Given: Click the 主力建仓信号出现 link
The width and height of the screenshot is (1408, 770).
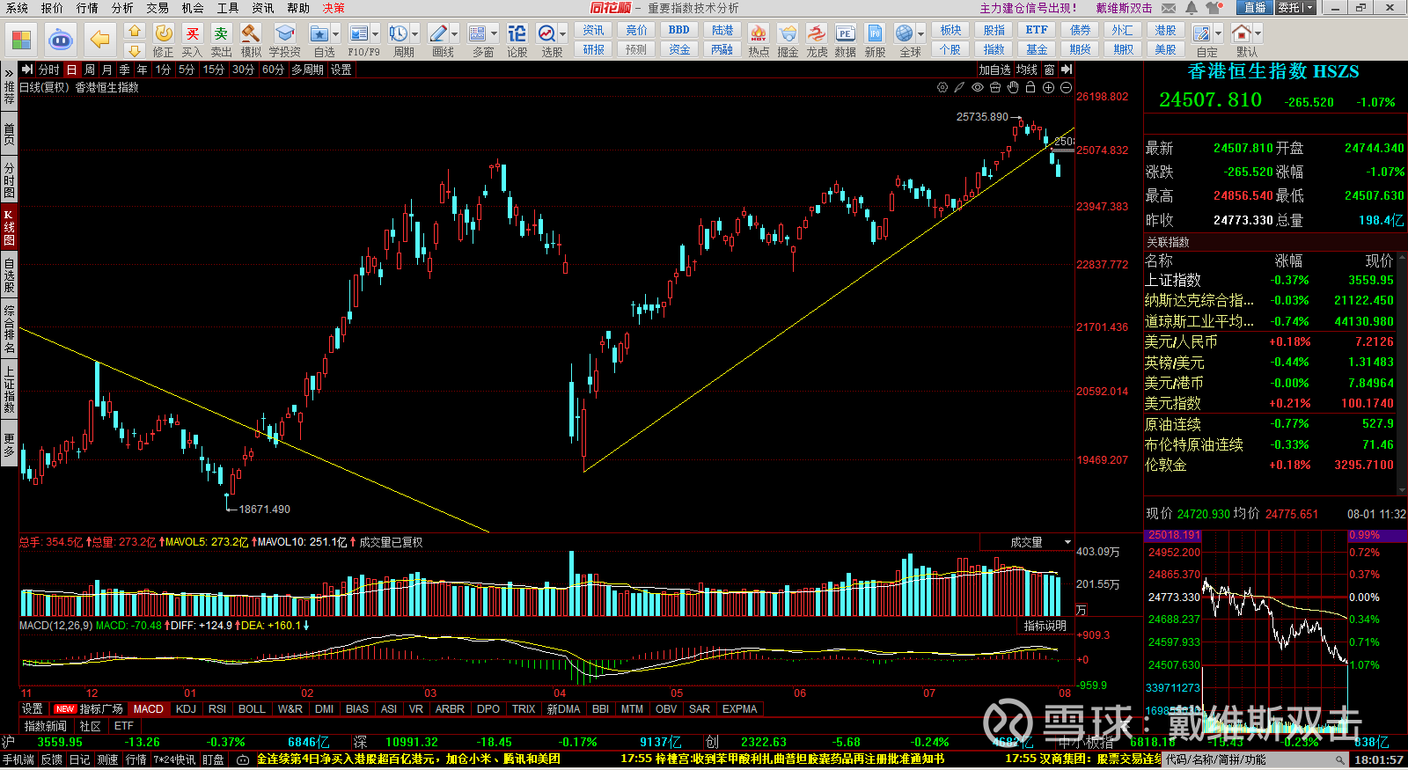Looking at the screenshot, I should tap(1029, 8).
